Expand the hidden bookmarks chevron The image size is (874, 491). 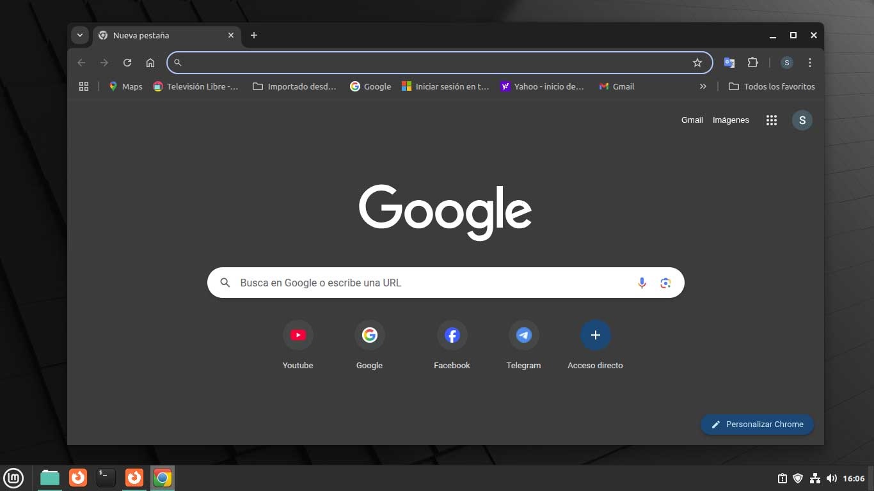point(703,86)
